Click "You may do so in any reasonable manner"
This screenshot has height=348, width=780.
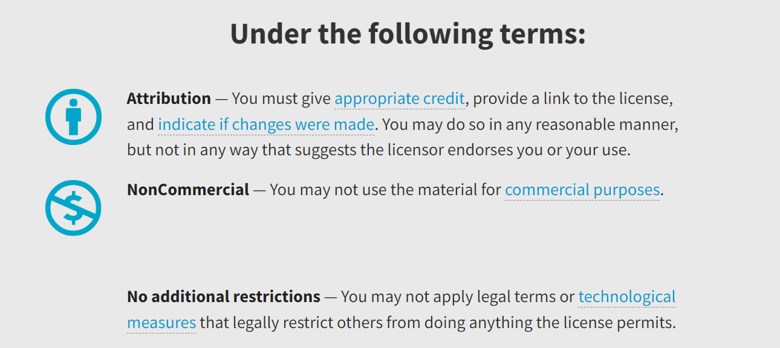coord(530,124)
